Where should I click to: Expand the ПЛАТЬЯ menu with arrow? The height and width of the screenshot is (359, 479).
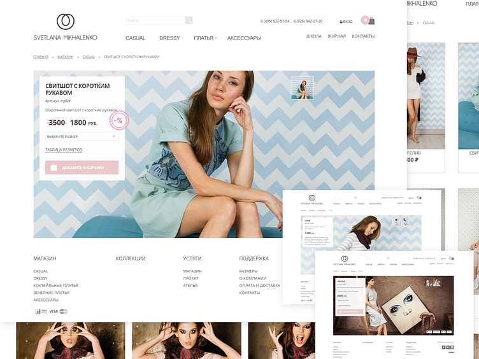coord(205,38)
